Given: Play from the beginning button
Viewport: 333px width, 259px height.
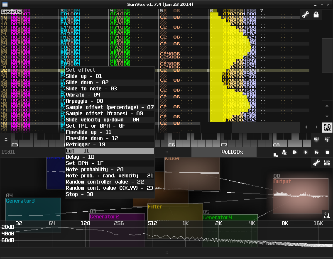Looking at the screenshot, I should pos(295,152).
